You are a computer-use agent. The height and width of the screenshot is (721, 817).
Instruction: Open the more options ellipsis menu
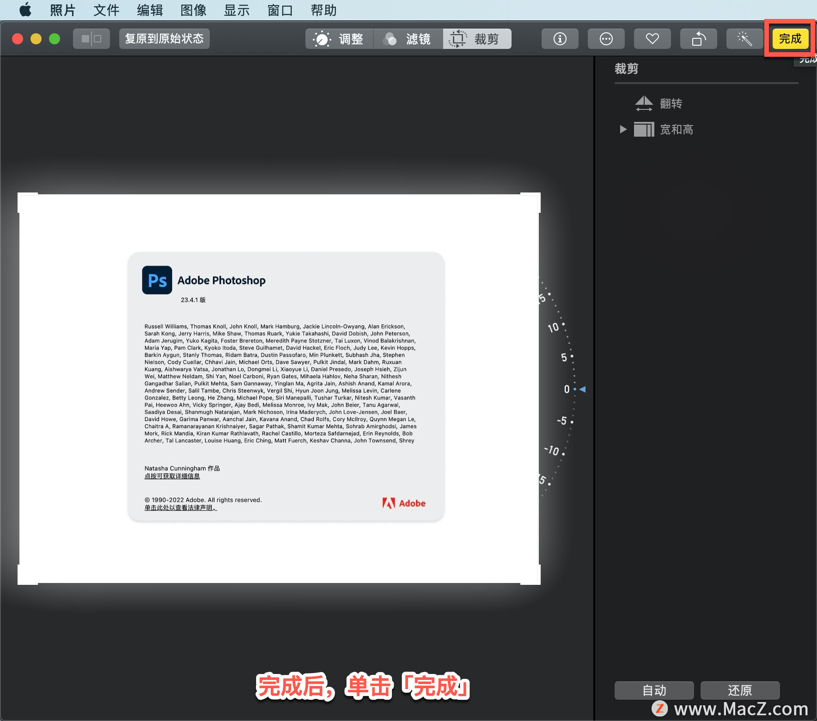[606, 39]
